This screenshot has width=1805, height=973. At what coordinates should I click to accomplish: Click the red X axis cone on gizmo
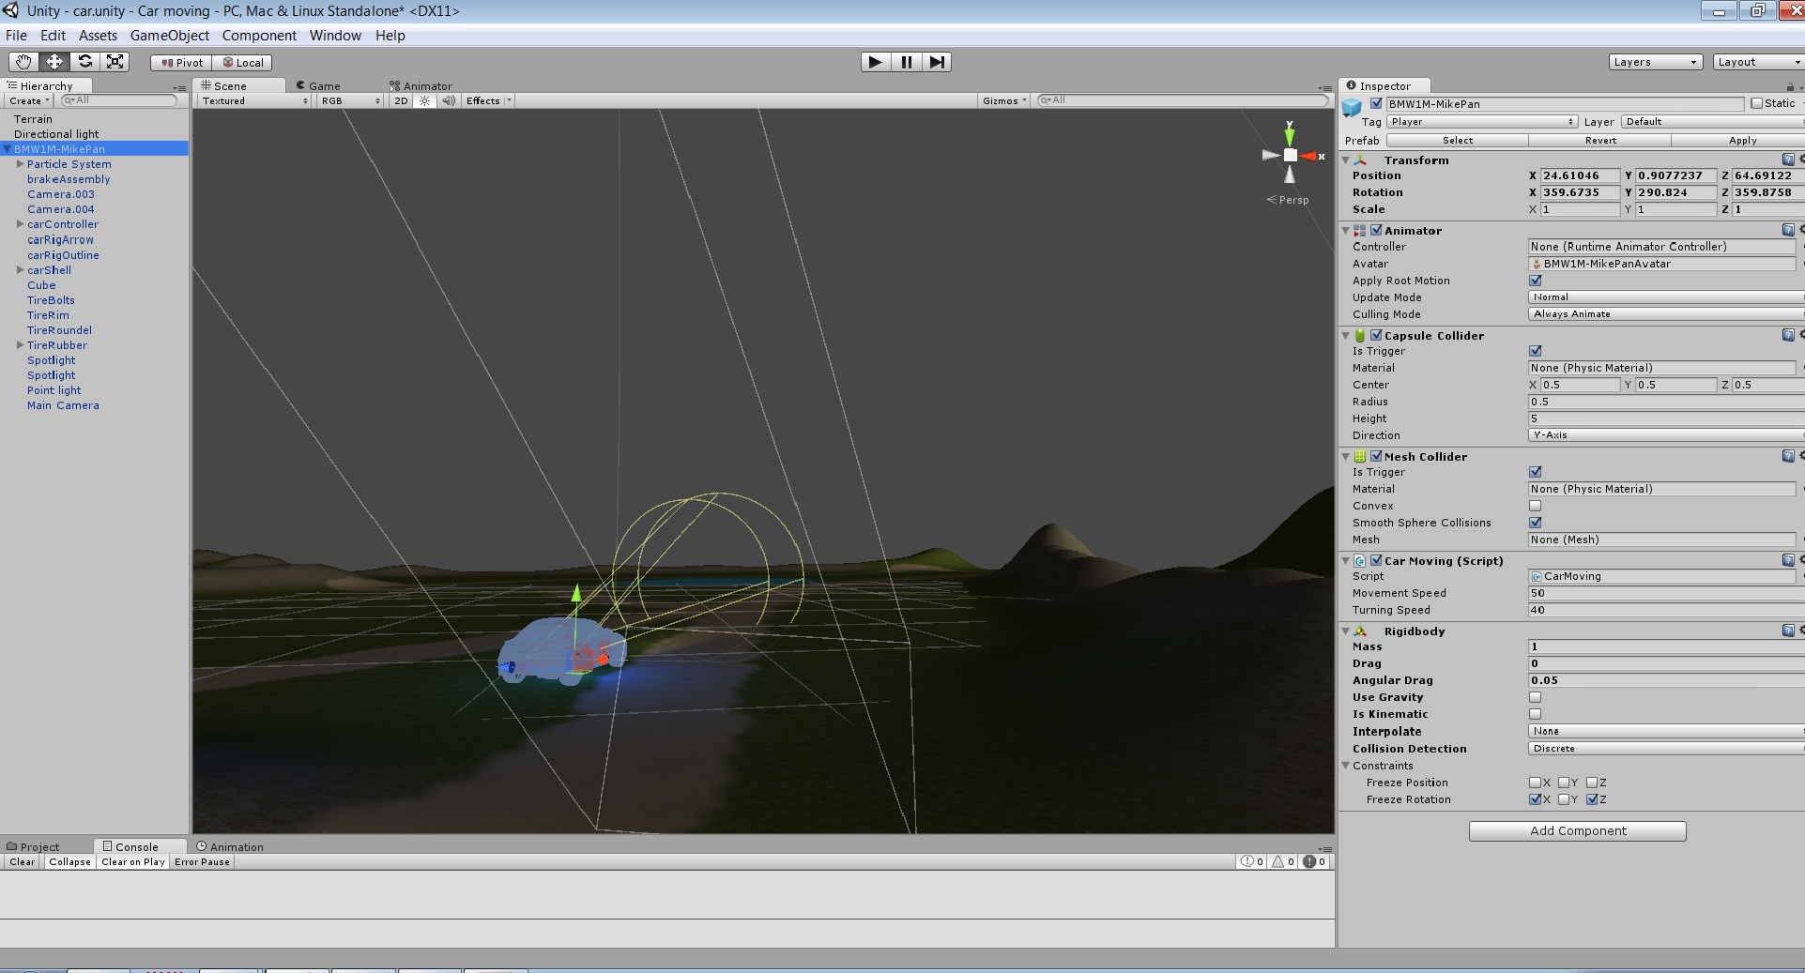(1308, 156)
